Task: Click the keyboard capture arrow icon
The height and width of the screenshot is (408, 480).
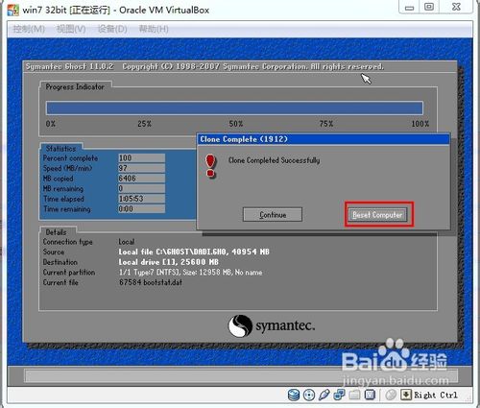Action: pos(406,395)
